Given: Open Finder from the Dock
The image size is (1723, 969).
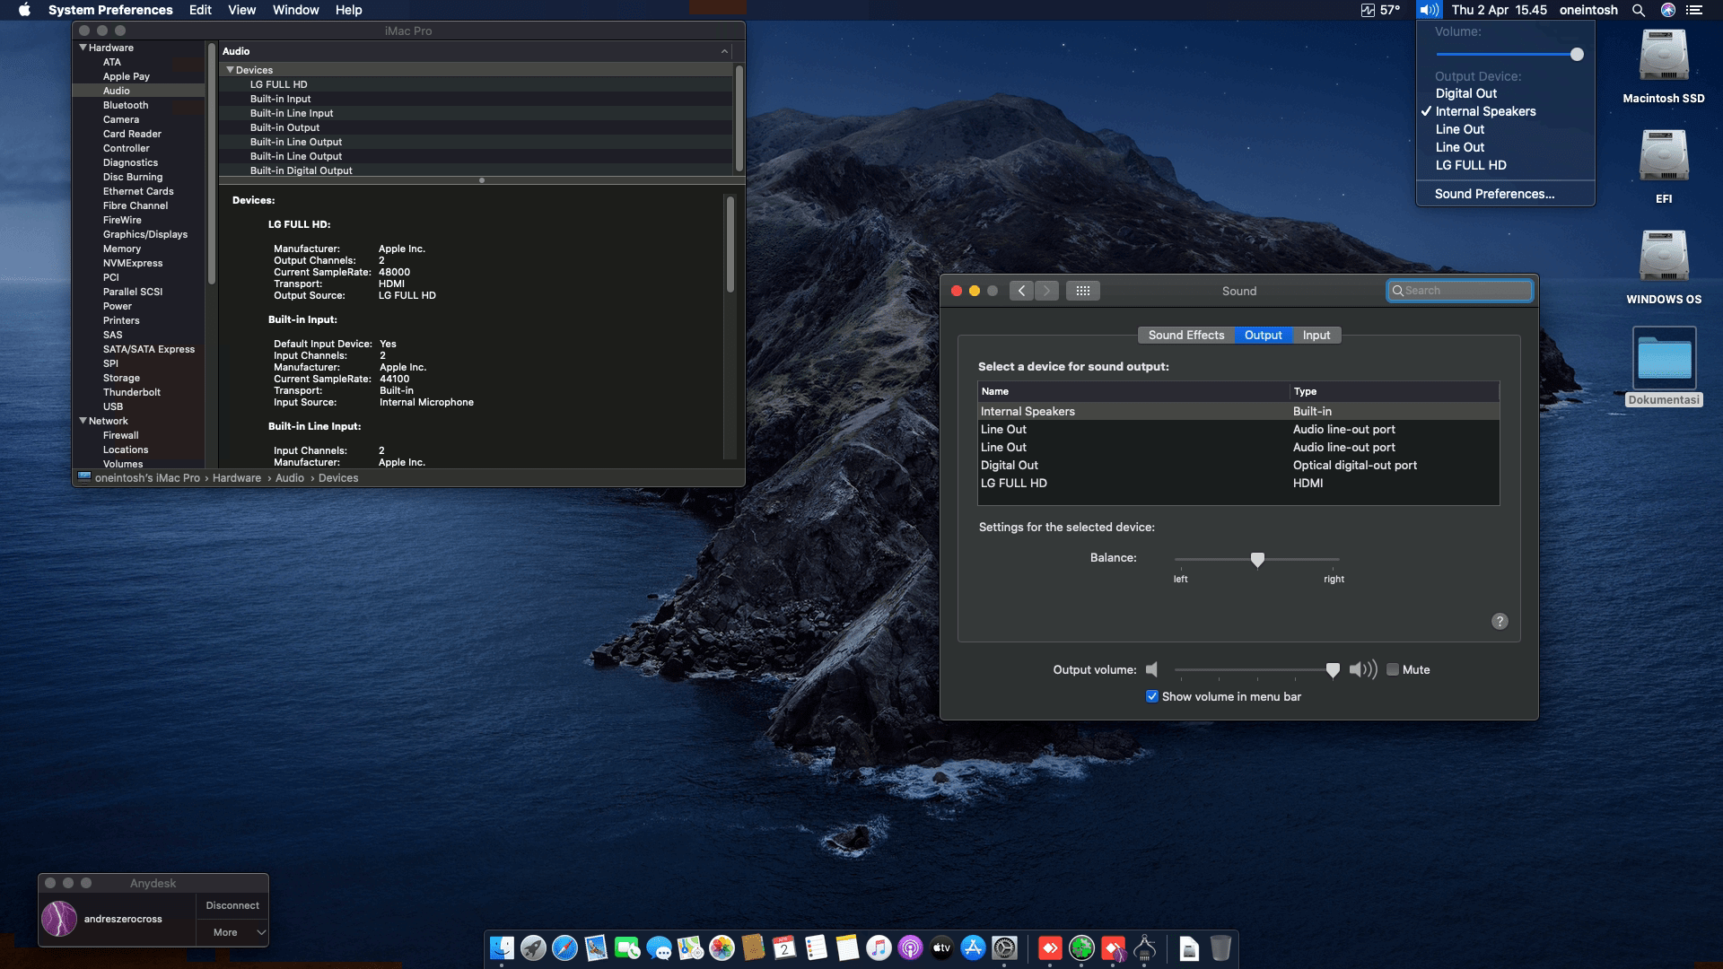Looking at the screenshot, I should pyautogui.click(x=502, y=947).
